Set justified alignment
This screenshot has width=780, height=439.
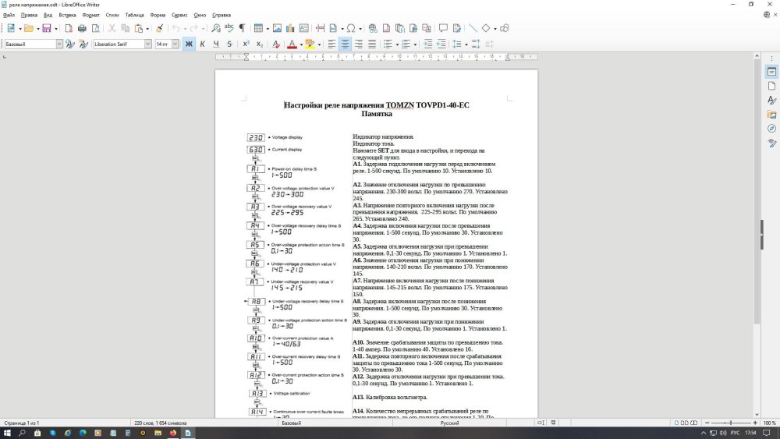(x=372, y=44)
